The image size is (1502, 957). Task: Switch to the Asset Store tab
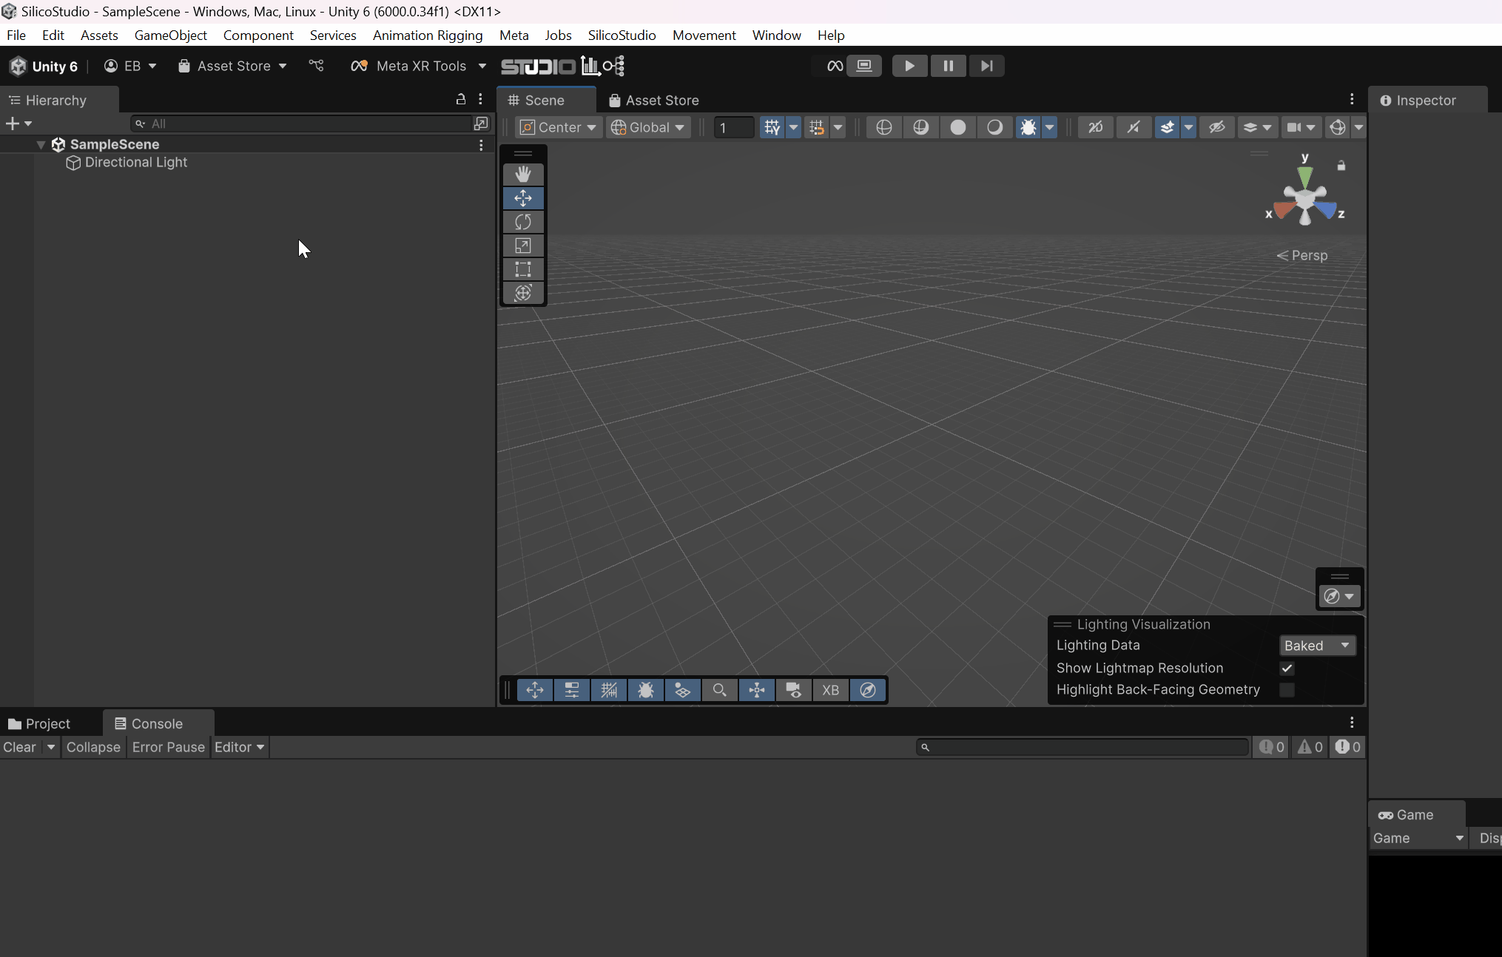point(653,100)
